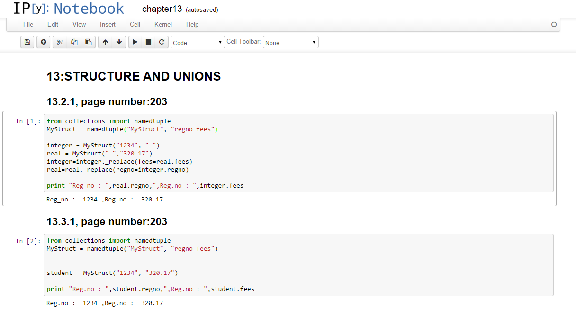This screenshot has width=576, height=310.
Task: Paste cell below using clipboard icon
Action: (x=88, y=42)
